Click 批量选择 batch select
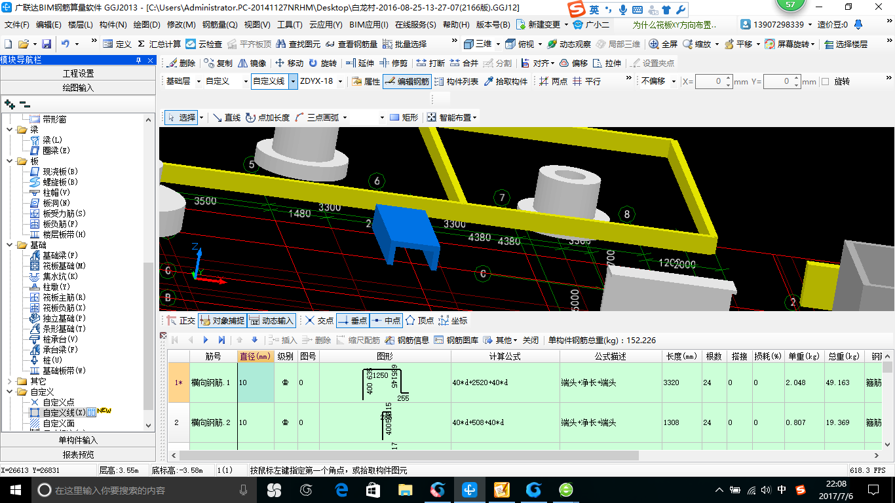The height and width of the screenshot is (503, 895). click(x=404, y=44)
